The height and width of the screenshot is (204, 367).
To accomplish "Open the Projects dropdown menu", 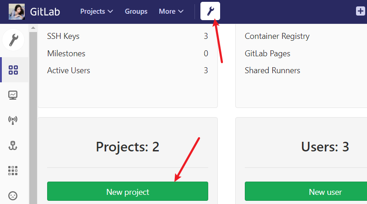I will coord(97,11).
